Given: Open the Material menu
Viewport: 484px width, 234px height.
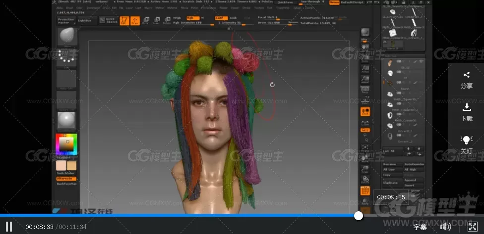Looking at the screenshot, I should coord(172,8).
